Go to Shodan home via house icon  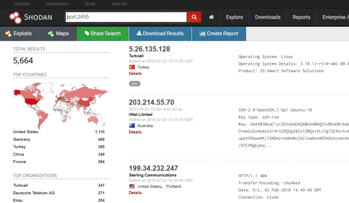(x=211, y=17)
